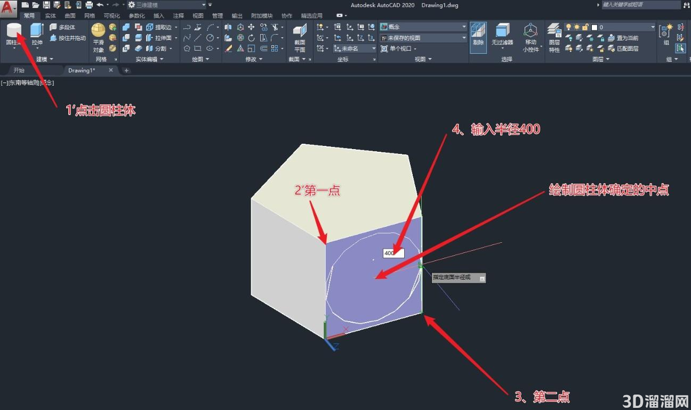The width and height of the screenshot is (691, 410).
Task: Select the Presspull (按住并拖动) tool
Action: pos(68,38)
